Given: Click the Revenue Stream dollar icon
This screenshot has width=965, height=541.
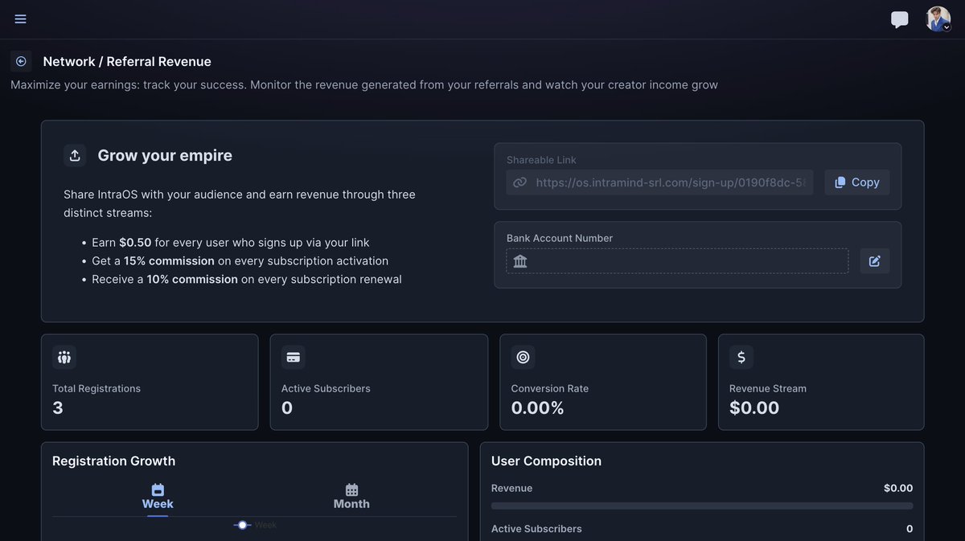Looking at the screenshot, I should pos(741,357).
